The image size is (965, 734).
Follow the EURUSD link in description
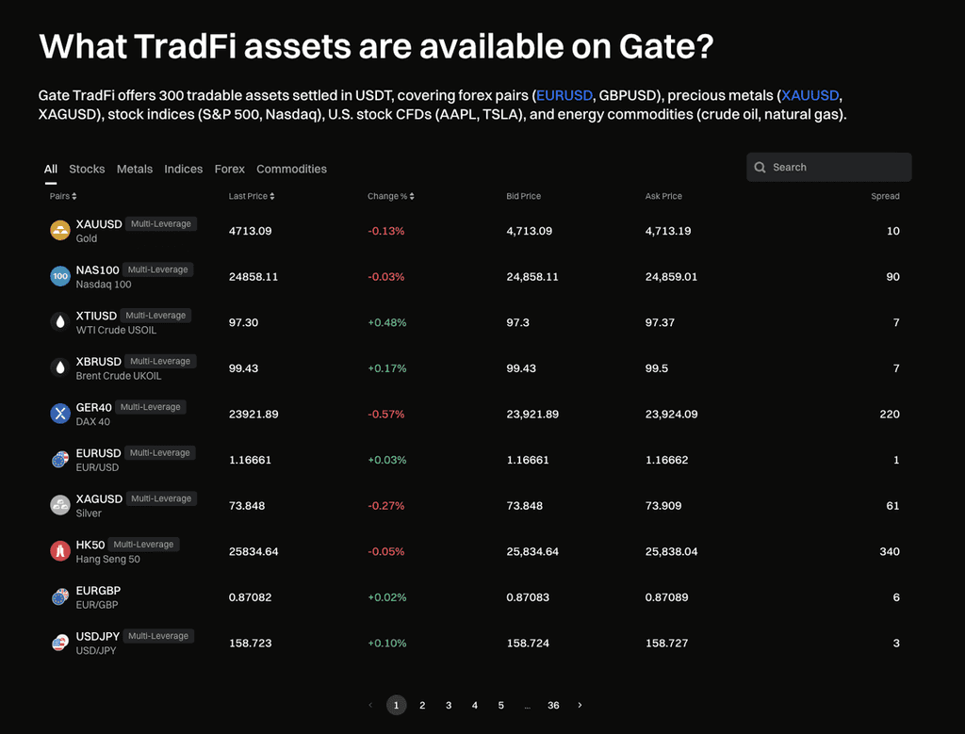[564, 95]
